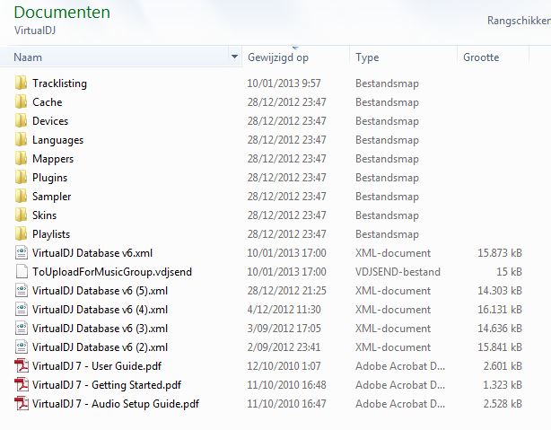
Task: Click the VDJSEND-bestand type cell
Action: click(x=398, y=272)
